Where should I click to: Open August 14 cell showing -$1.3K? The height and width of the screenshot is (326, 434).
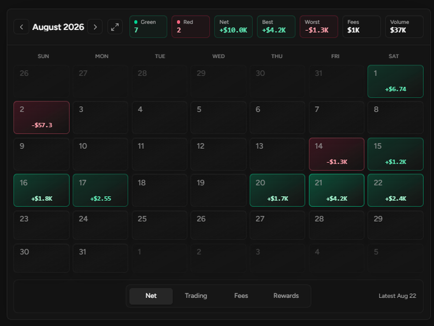click(336, 154)
